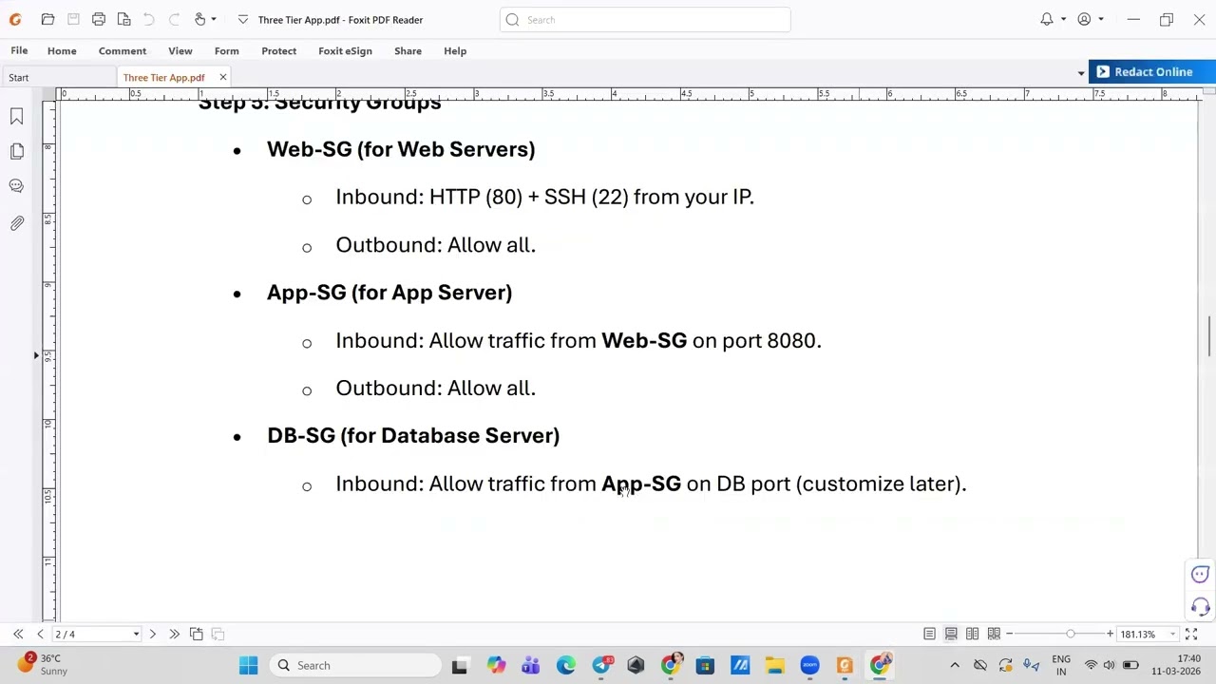The width and height of the screenshot is (1216, 684).
Task: Click the Redact Online button
Action: point(1152,72)
